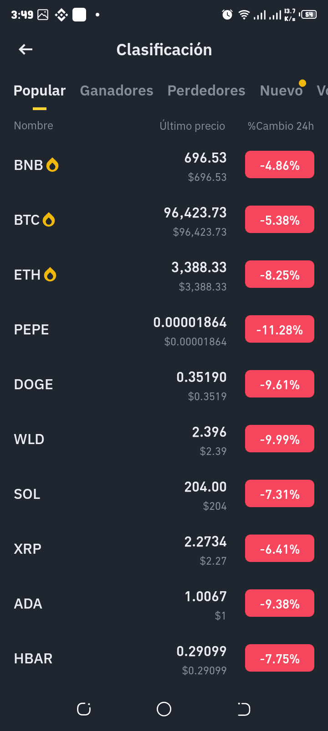Toggle the SOL -7.31% change badge
The width and height of the screenshot is (328, 731).
(280, 493)
